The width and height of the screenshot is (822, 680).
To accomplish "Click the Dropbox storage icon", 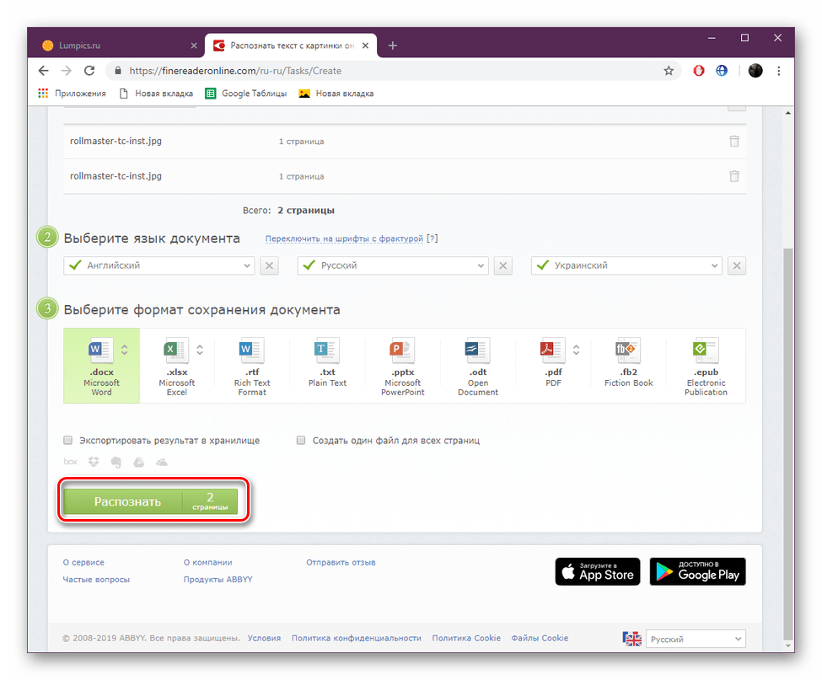I will pyautogui.click(x=94, y=462).
